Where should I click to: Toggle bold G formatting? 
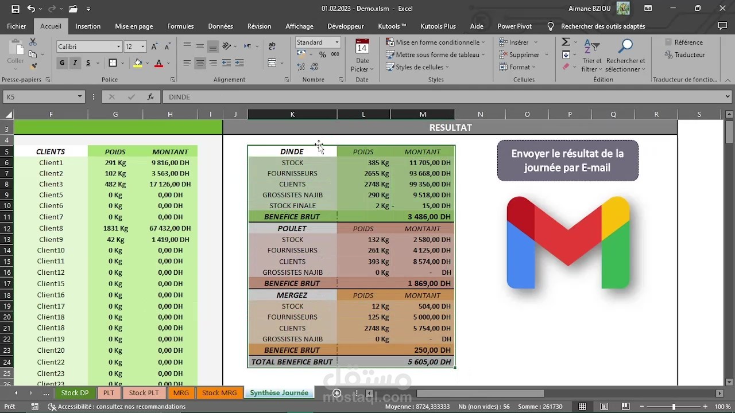[x=62, y=63]
